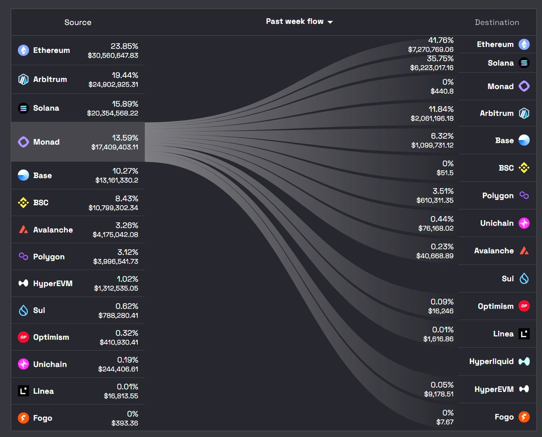
Task: Click HyperEVM source value $1,312,535.05
Action: [x=116, y=288]
